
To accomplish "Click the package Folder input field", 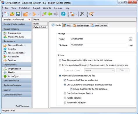I will click(x=99, y=39).
